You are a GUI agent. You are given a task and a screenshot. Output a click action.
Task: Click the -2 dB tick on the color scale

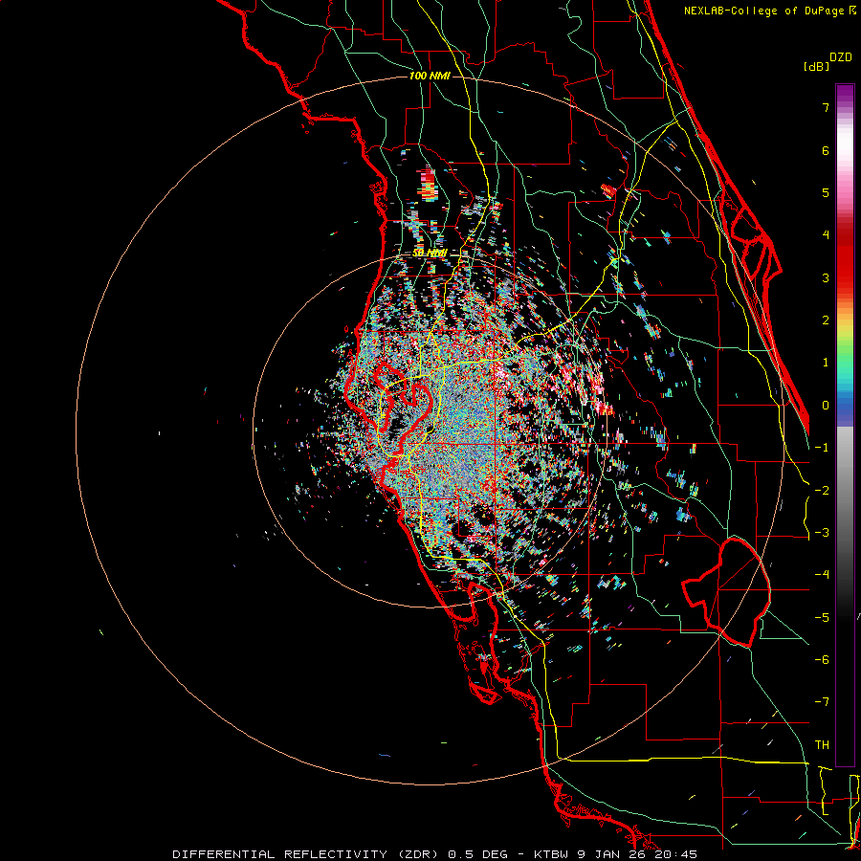(x=822, y=491)
